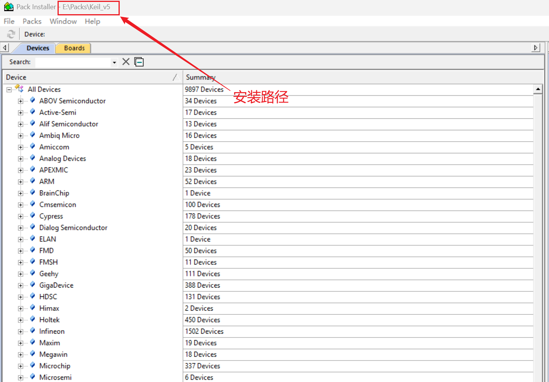Expand the Infineon vendor node
Image resolution: width=549 pixels, height=382 pixels.
pyautogui.click(x=21, y=332)
